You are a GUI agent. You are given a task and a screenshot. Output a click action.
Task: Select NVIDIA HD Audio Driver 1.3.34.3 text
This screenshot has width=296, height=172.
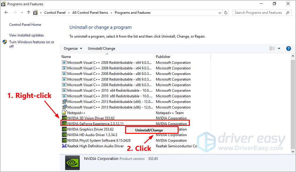(x=92, y=135)
